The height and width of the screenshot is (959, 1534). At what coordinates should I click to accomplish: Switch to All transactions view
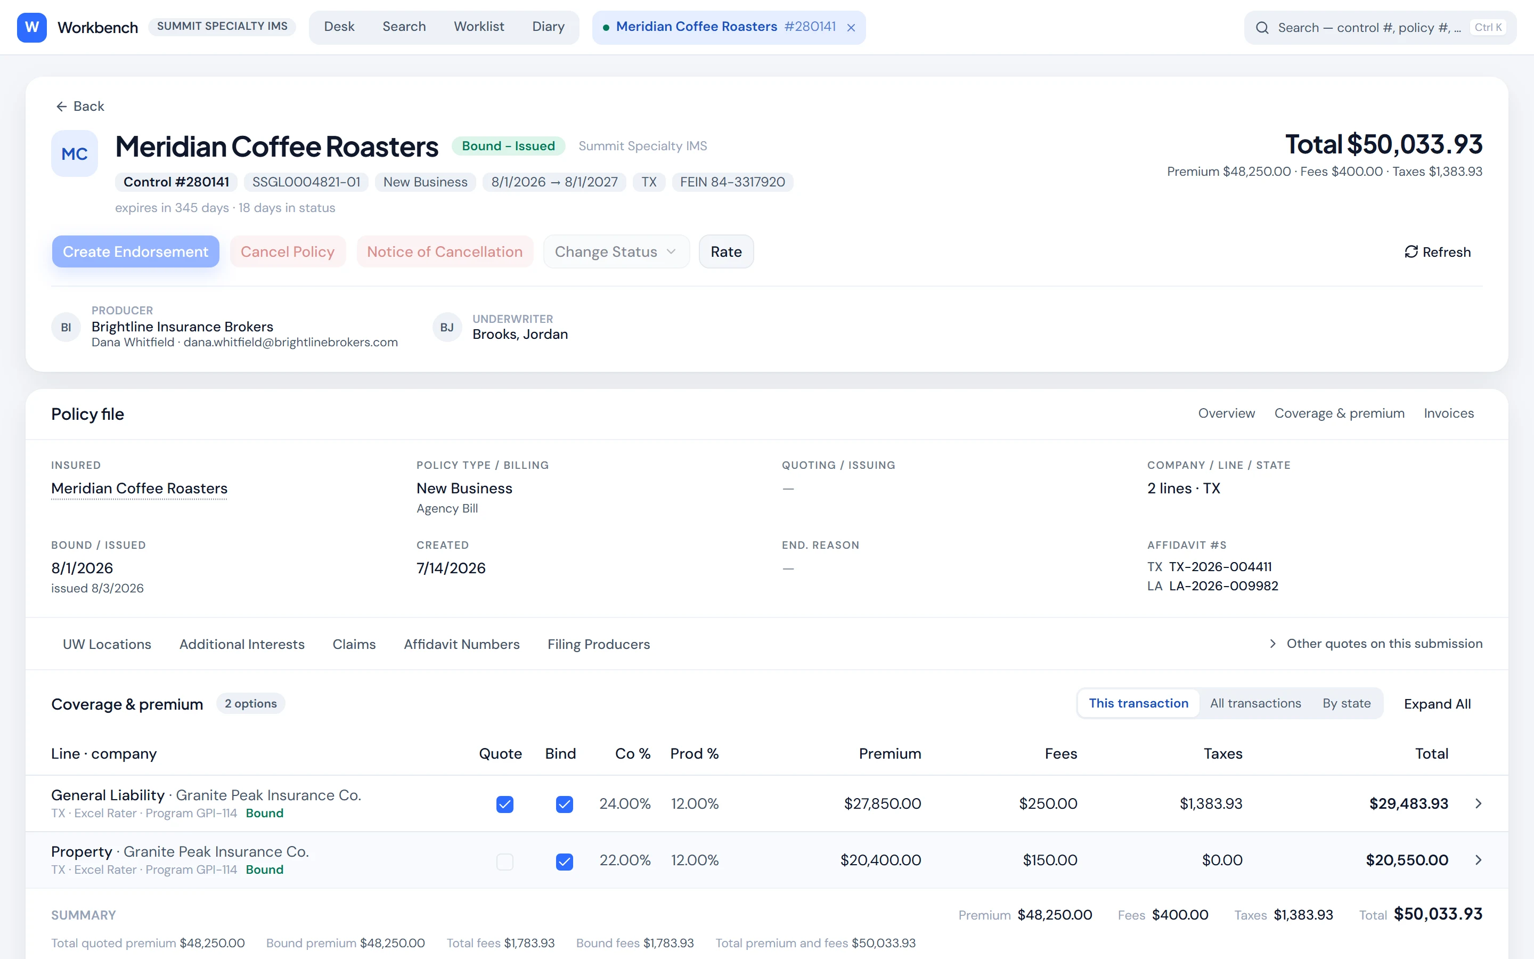point(1255,703)
